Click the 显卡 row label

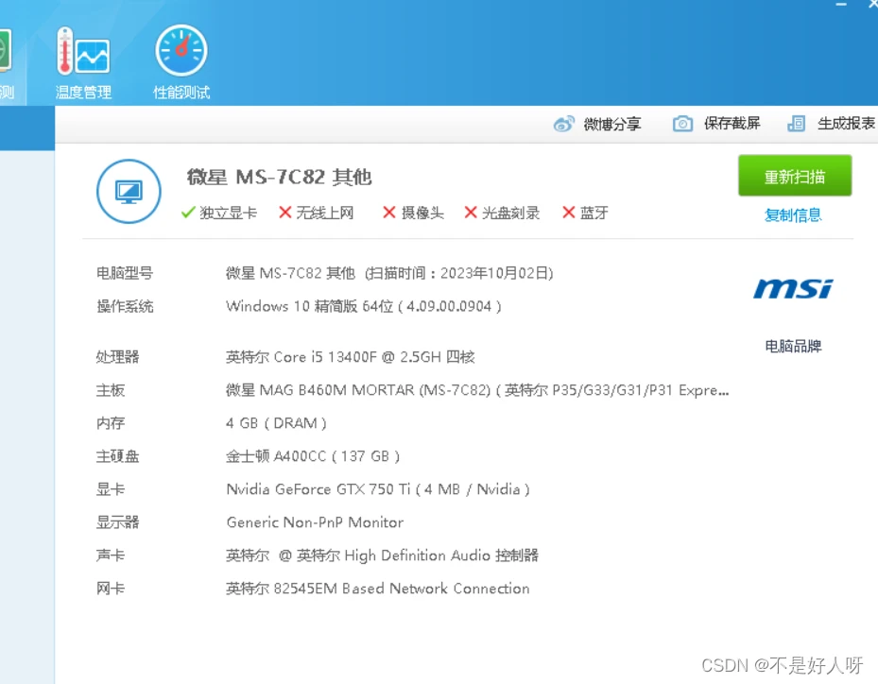coord(111,489)
